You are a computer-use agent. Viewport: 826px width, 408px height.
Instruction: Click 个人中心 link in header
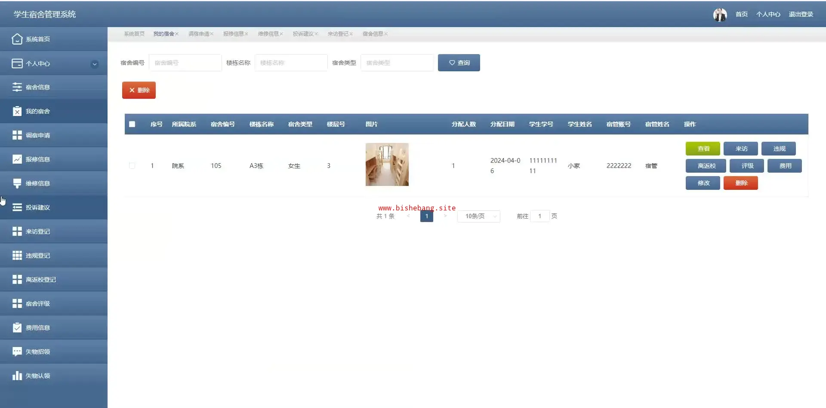[x=768, y=15]
